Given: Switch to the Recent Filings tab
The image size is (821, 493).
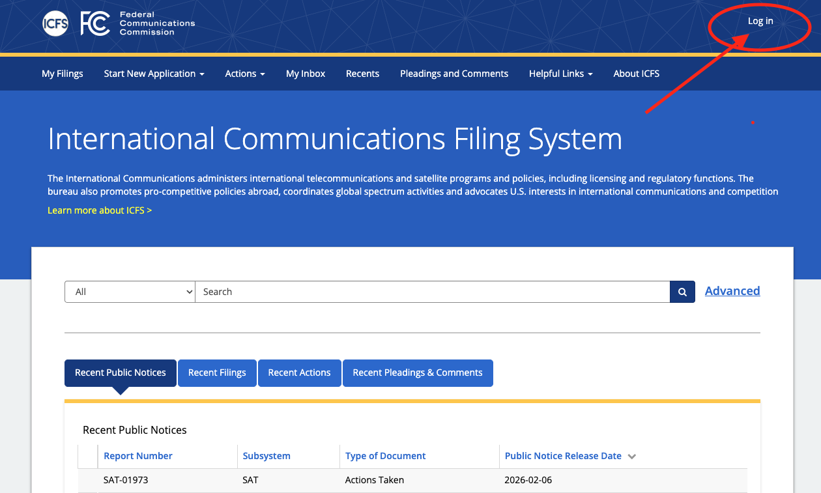Looking at the screenshot, I should pyautogui.click(x=217, y=373).
